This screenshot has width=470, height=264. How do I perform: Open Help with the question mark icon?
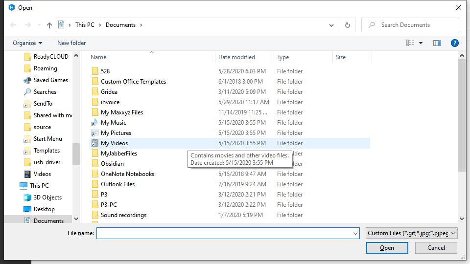454,43
